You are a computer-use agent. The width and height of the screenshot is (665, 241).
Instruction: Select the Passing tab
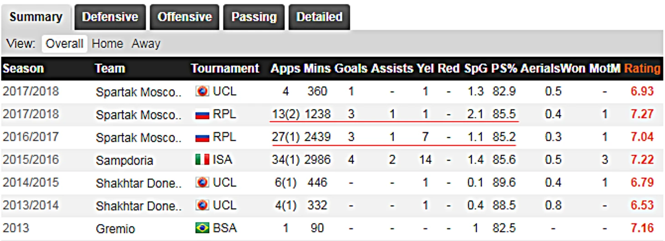click(254, 17)
